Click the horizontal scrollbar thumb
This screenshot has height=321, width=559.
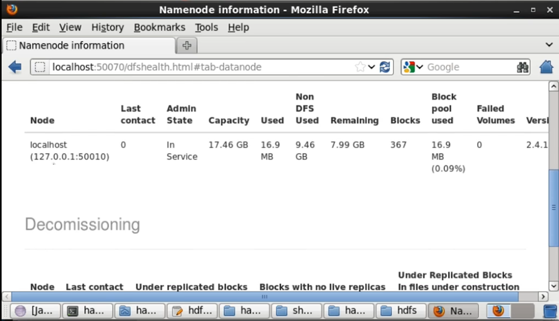(265, 296)
